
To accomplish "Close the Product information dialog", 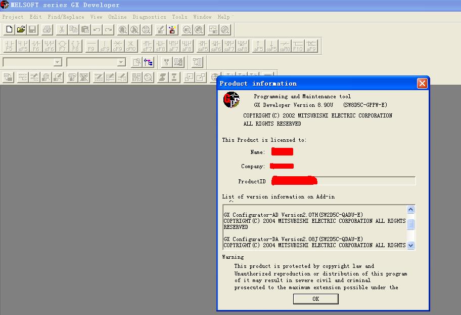I will (422, 84).
